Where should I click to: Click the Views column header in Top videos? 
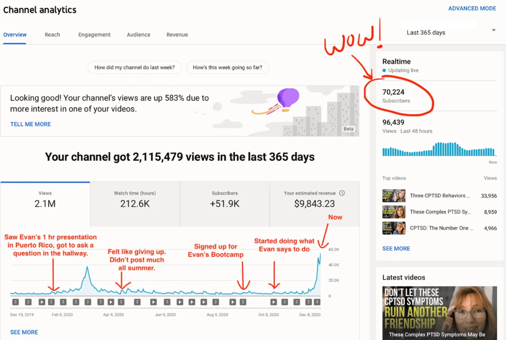click(x=490, y=178)
